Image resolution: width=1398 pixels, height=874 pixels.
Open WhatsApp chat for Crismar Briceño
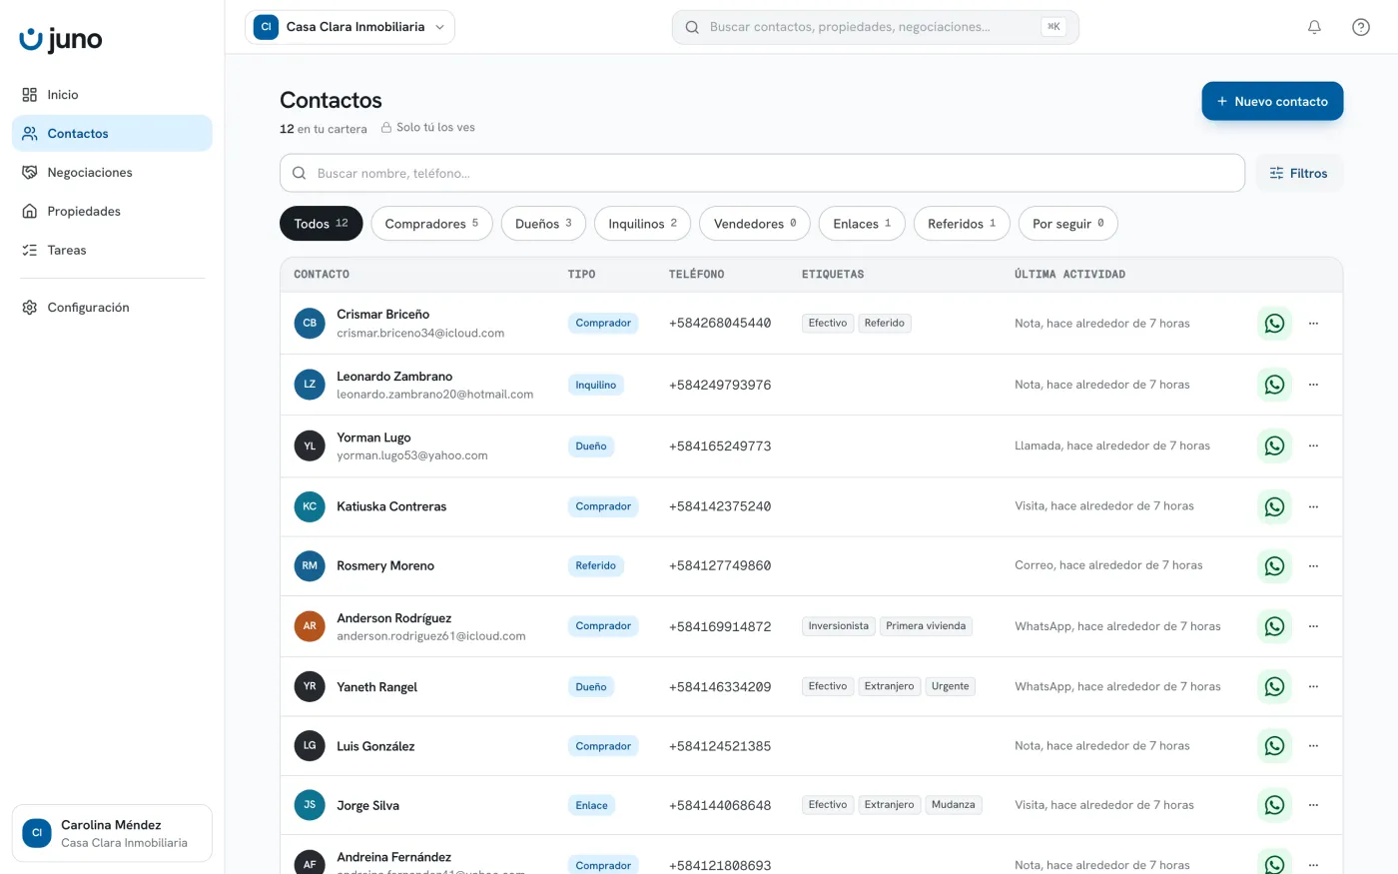click(x=1274, y=324)
